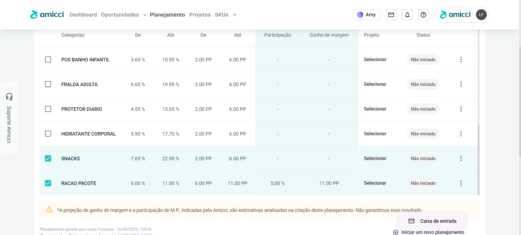
Task: Click the help question mark icon
Action: point(423,15)
